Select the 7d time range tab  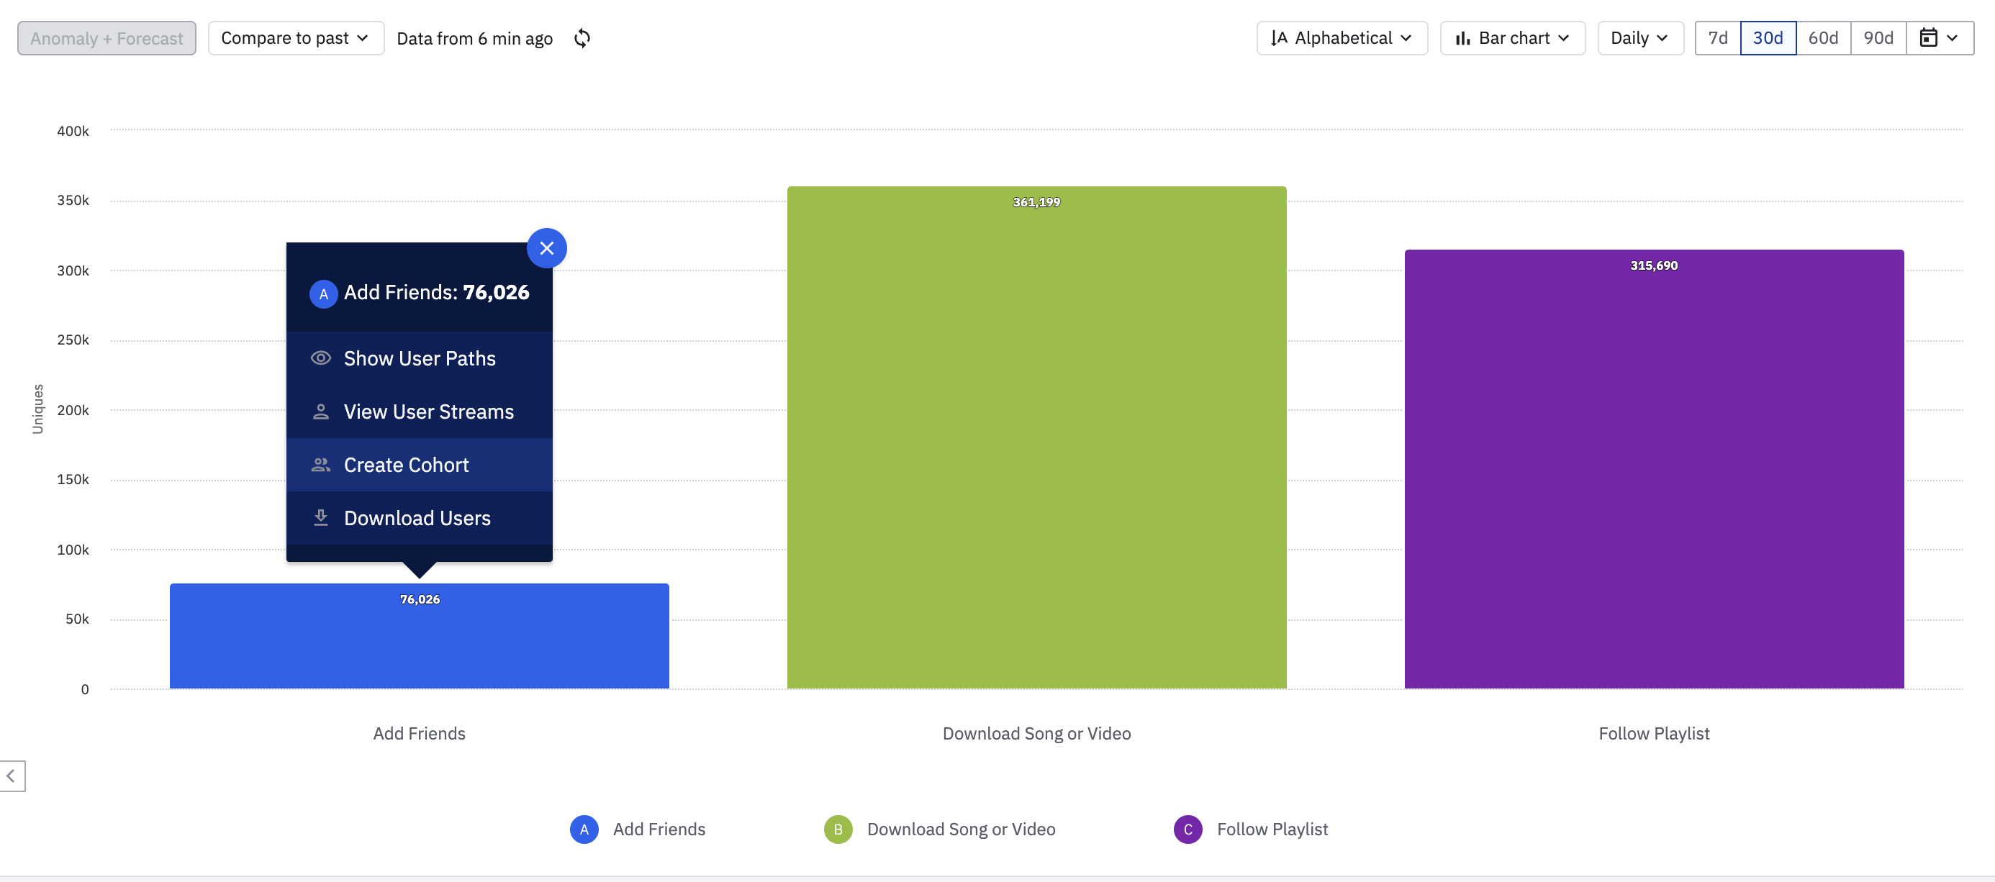coord(1717,38)
